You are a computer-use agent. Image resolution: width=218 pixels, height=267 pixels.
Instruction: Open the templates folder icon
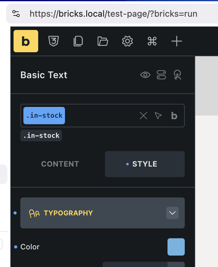click(x=103, y=41)
